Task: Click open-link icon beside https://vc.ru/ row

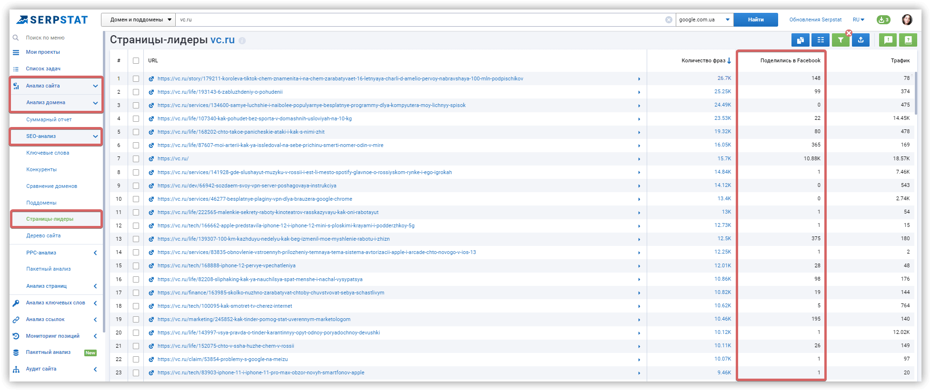Action: 151,159
